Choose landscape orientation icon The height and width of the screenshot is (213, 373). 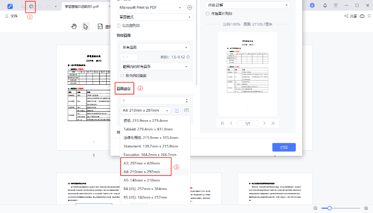pyautogui.click(x=186, y=110)
